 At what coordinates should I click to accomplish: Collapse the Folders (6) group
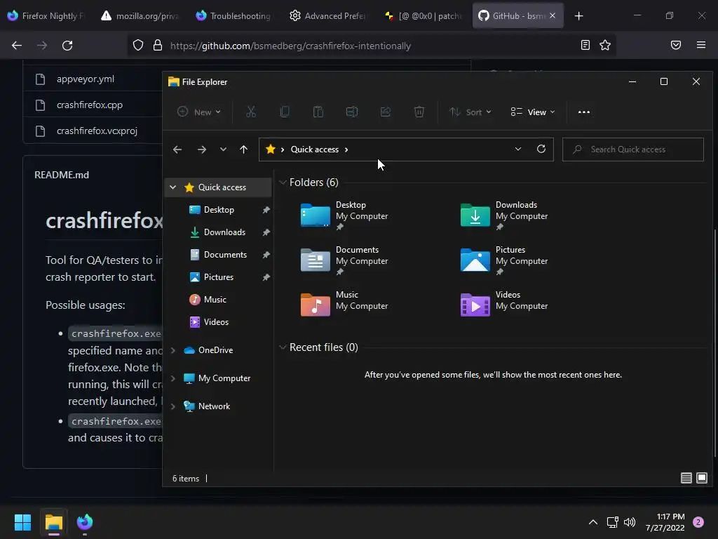coord(282,182)
